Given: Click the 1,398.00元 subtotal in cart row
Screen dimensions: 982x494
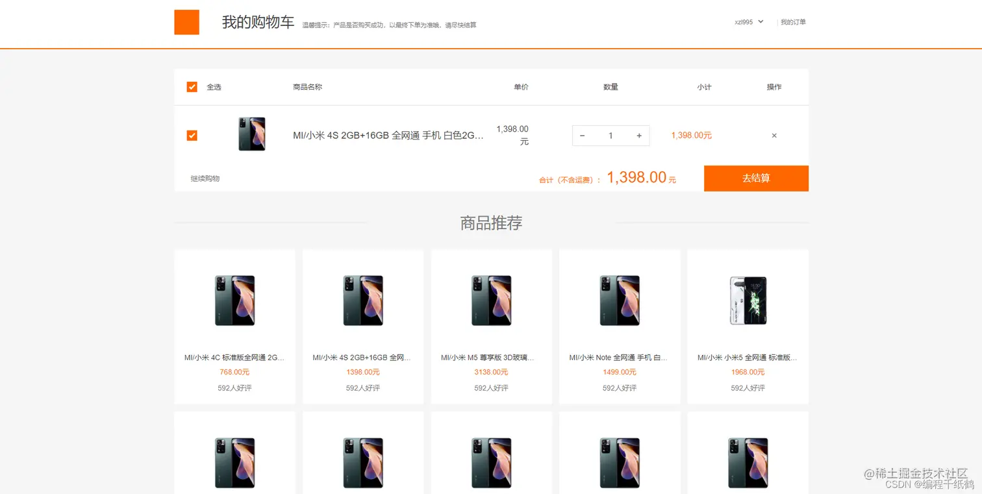Looking at the screenshot, I should pyautogui.click(x=692, y=136).
